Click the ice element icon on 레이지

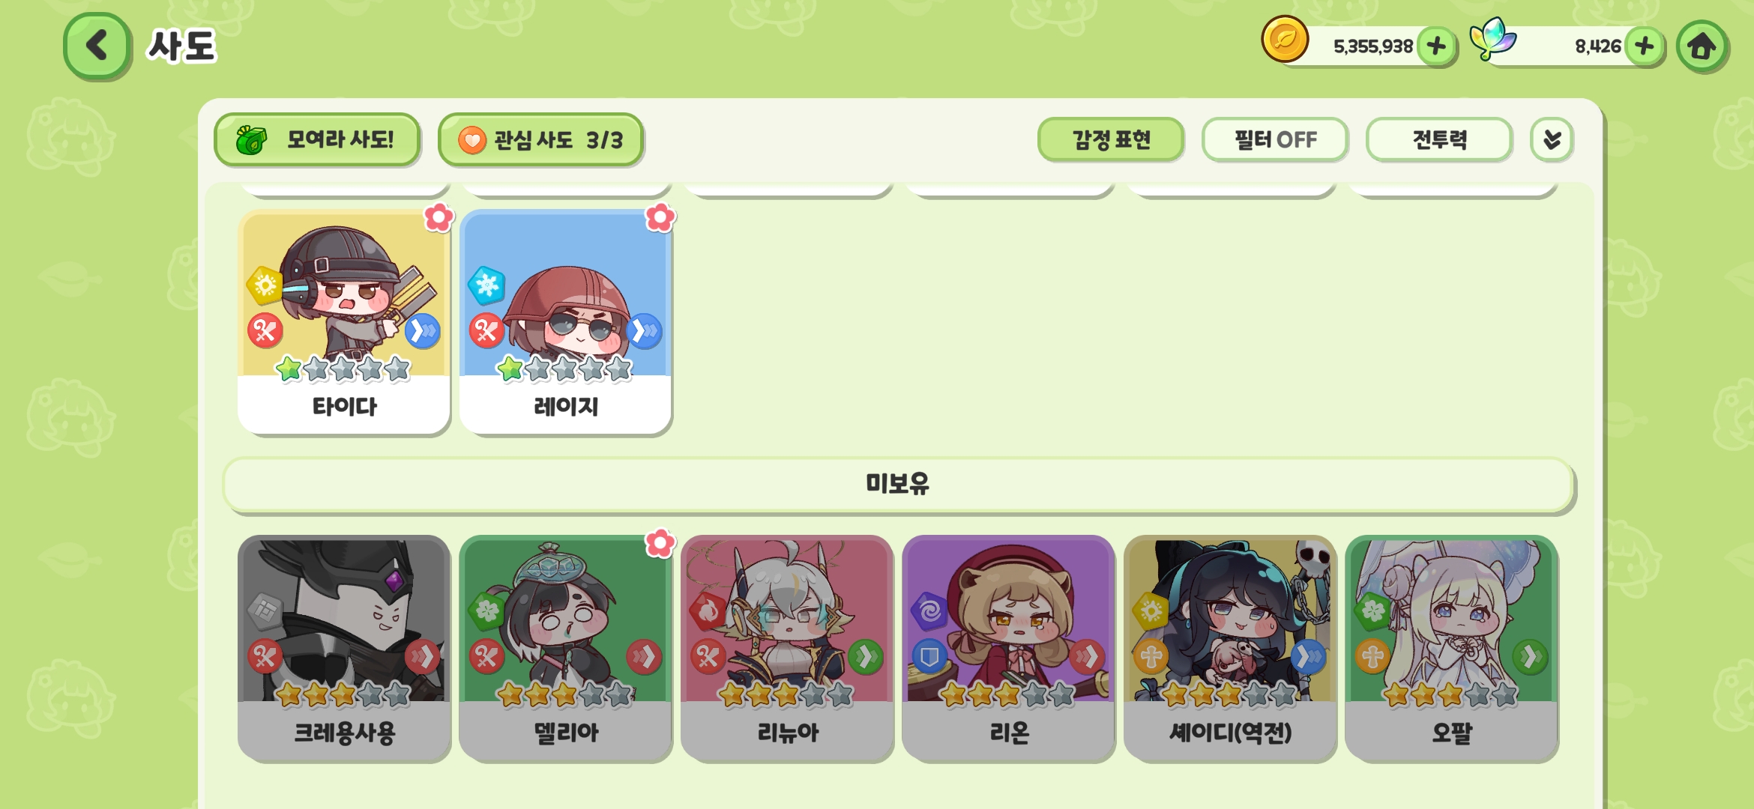pos(486,285)
